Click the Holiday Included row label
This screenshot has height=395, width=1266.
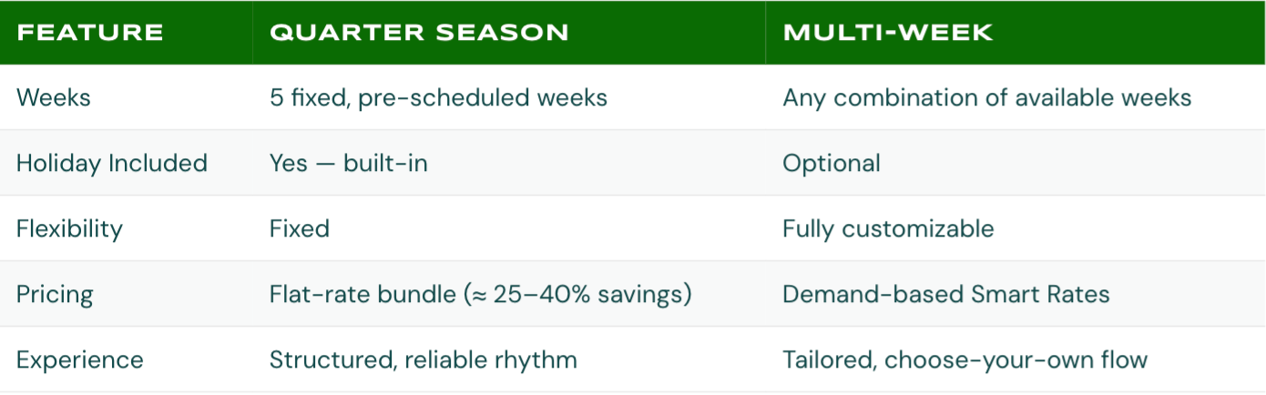click(112, 163)
